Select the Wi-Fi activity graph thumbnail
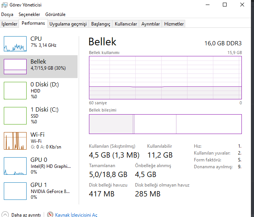Screen dimensions: 254x217 pyautogui.click(x=15, y=140)
